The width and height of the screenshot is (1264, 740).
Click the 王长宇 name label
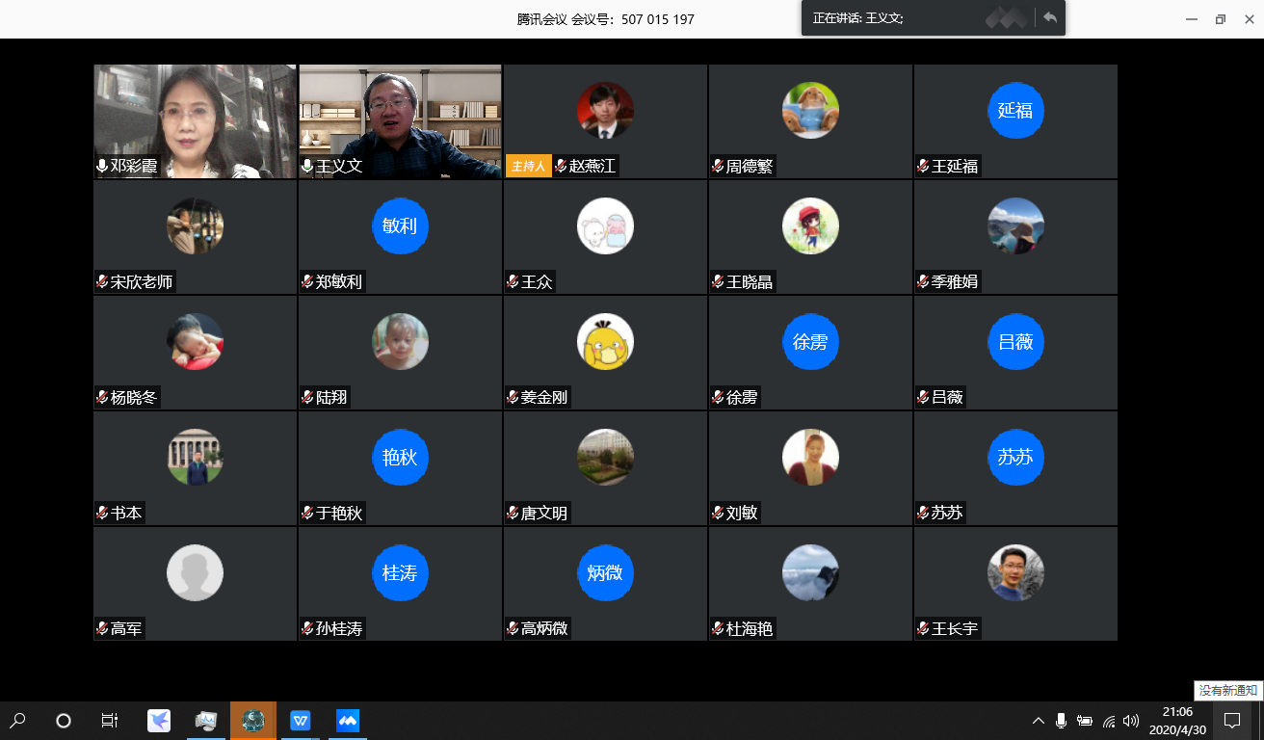click(954, 628)
